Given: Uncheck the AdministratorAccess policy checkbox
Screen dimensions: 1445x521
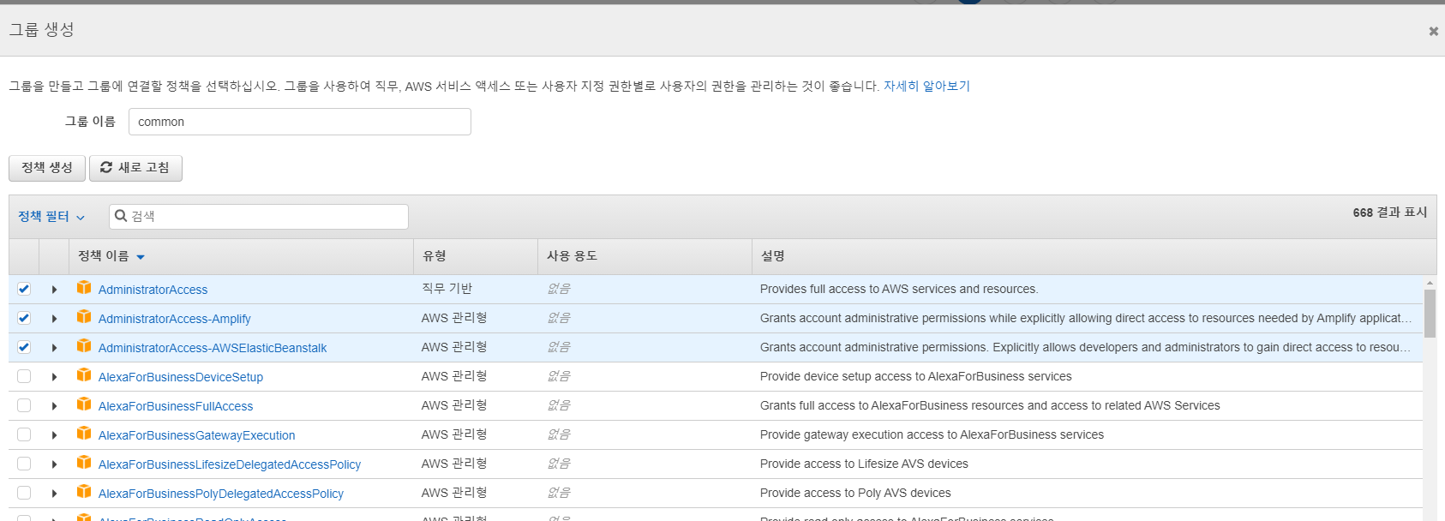Looking at the screenshot, I should point(24,290).
